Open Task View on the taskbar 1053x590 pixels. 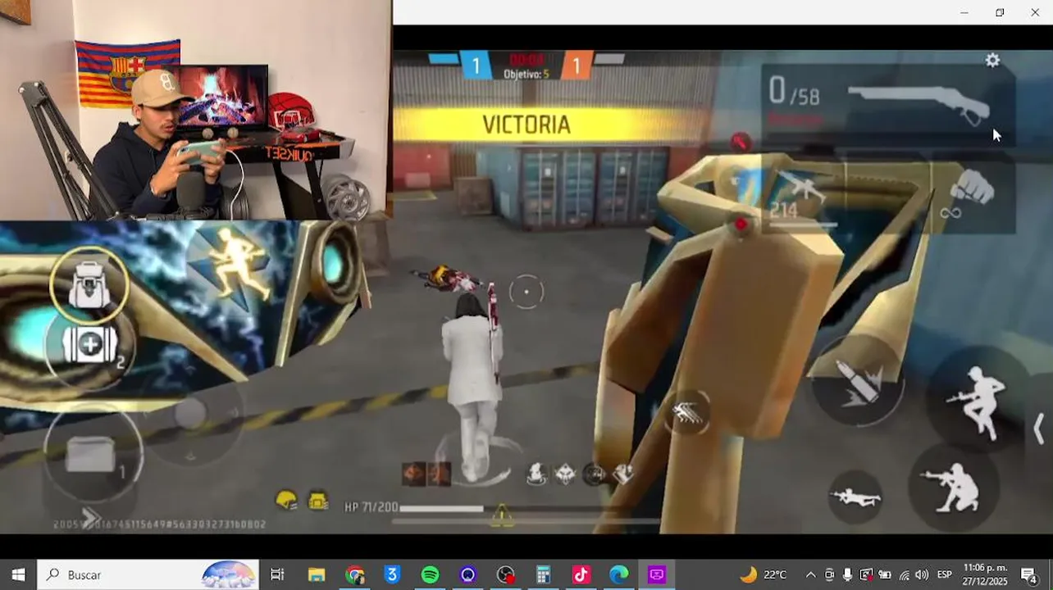(277, 574)
